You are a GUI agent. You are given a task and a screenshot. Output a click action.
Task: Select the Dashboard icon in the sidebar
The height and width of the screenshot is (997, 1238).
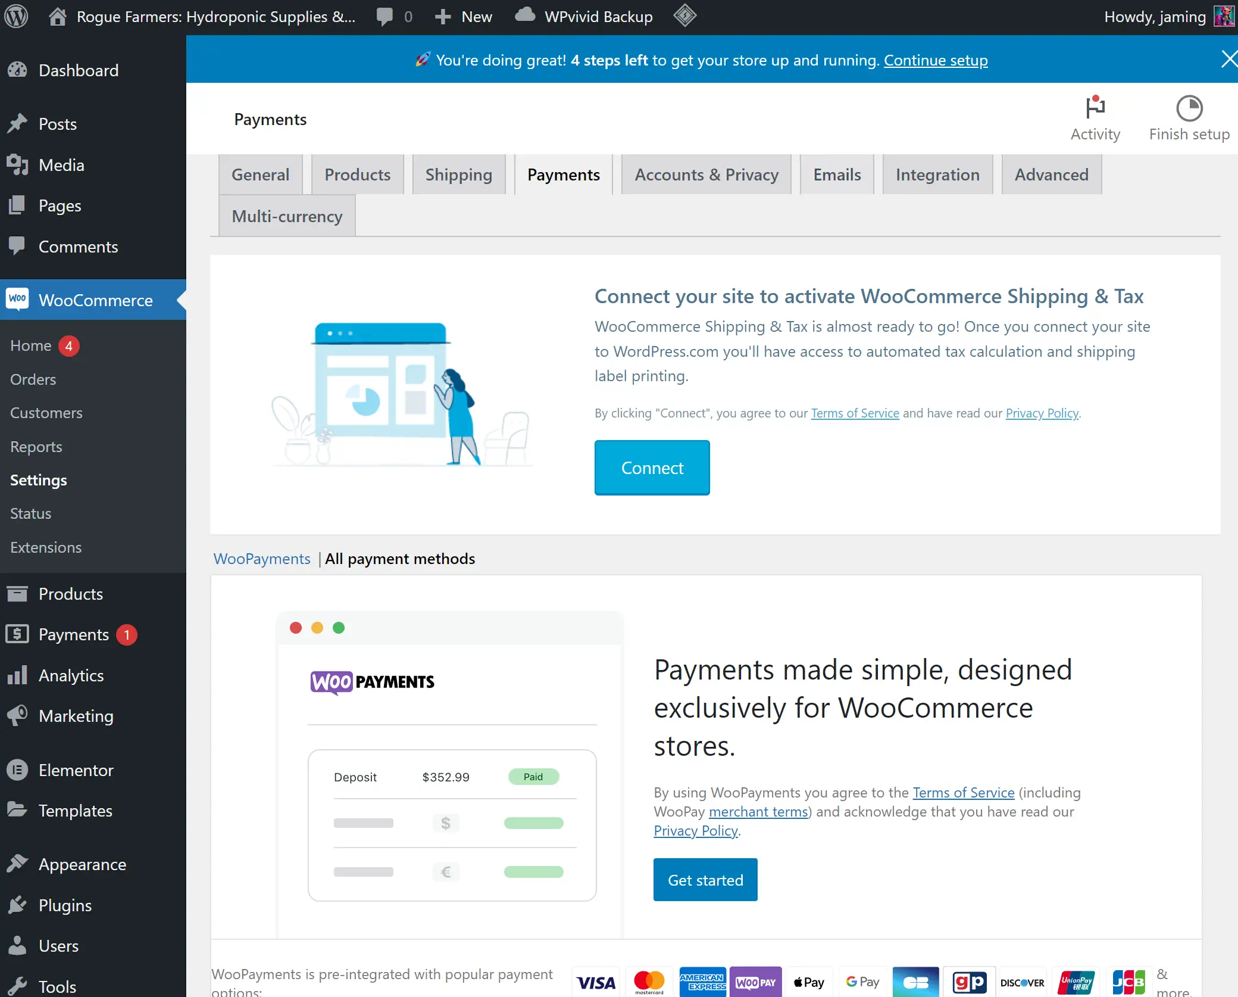pos(18,70)
